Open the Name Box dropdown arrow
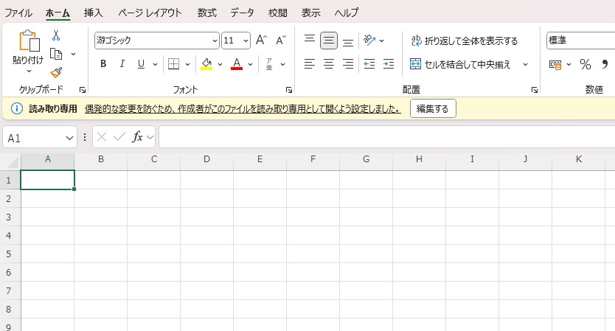The height and width of the screenshot is (331, 615). (x=69, y=138)
